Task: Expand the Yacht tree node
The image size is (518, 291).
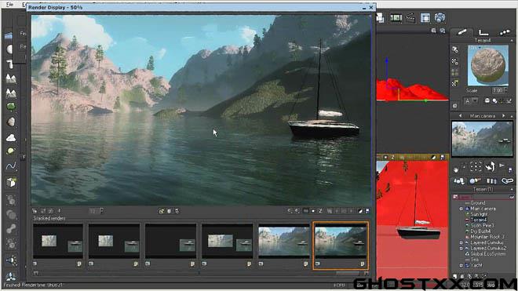Action: click(461, 265)
